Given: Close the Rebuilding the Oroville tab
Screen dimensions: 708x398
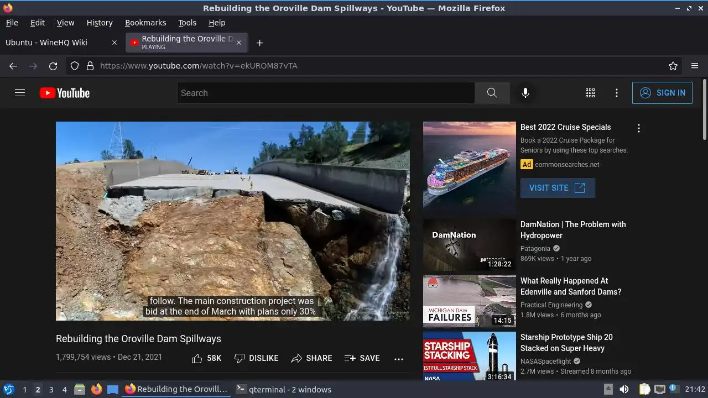Looking at the screenshot, I should click(239, 43).
